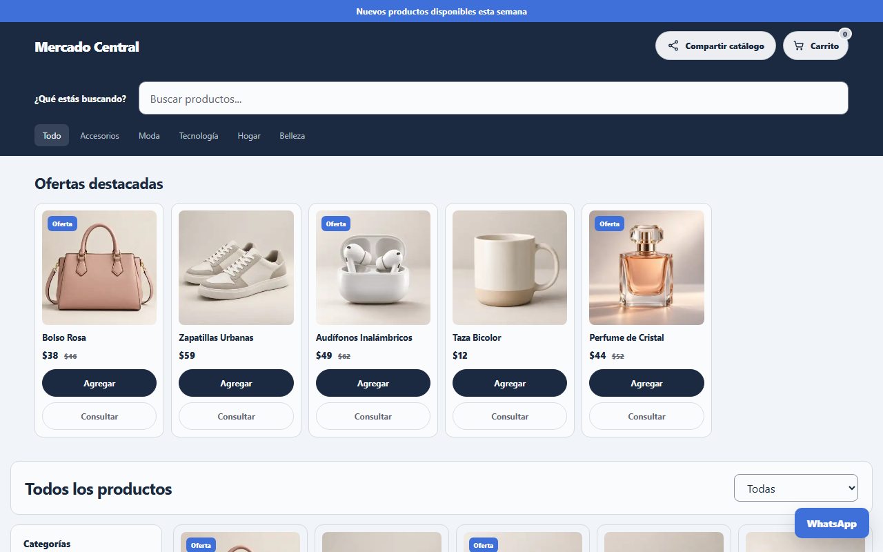The height and width of the screenshot is (552, 883).
Task: Select the Accesorios category tab
Action: (x=99, y=136)
